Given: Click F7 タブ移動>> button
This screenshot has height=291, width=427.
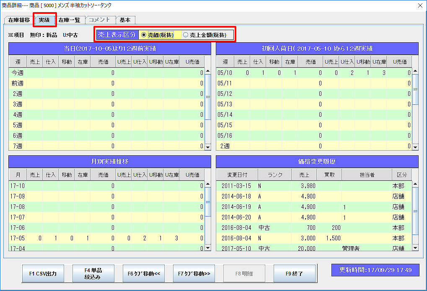Looking at the screenshot, I should (194, 274).
